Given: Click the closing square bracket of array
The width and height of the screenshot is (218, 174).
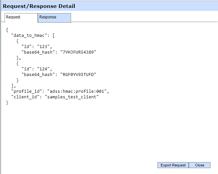Looking at the screenshot, I should coord(12,86).
